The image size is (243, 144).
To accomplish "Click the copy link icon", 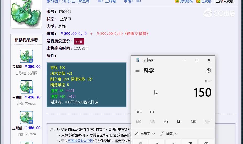I will 177,1.
